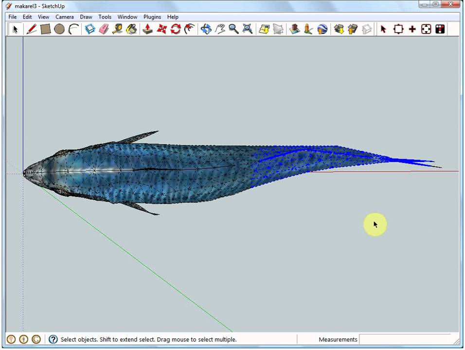Open Instructor help question mark icon
Viewport: 465px width, 350px height.
click(x=53, y=339)
